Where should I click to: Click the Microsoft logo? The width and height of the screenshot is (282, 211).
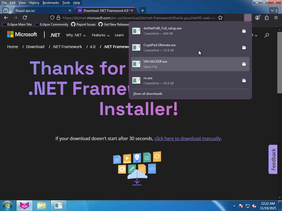22,34
